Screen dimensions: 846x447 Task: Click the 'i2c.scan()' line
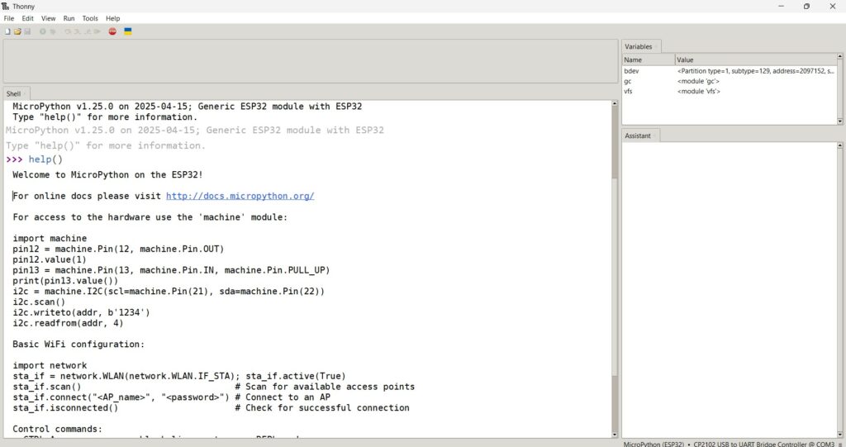39,302
